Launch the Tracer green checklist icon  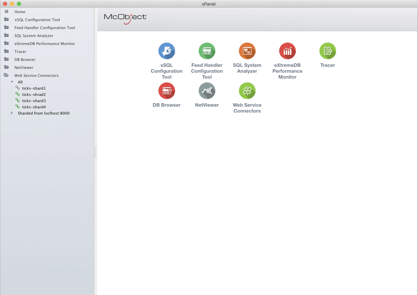coord(327,51)
